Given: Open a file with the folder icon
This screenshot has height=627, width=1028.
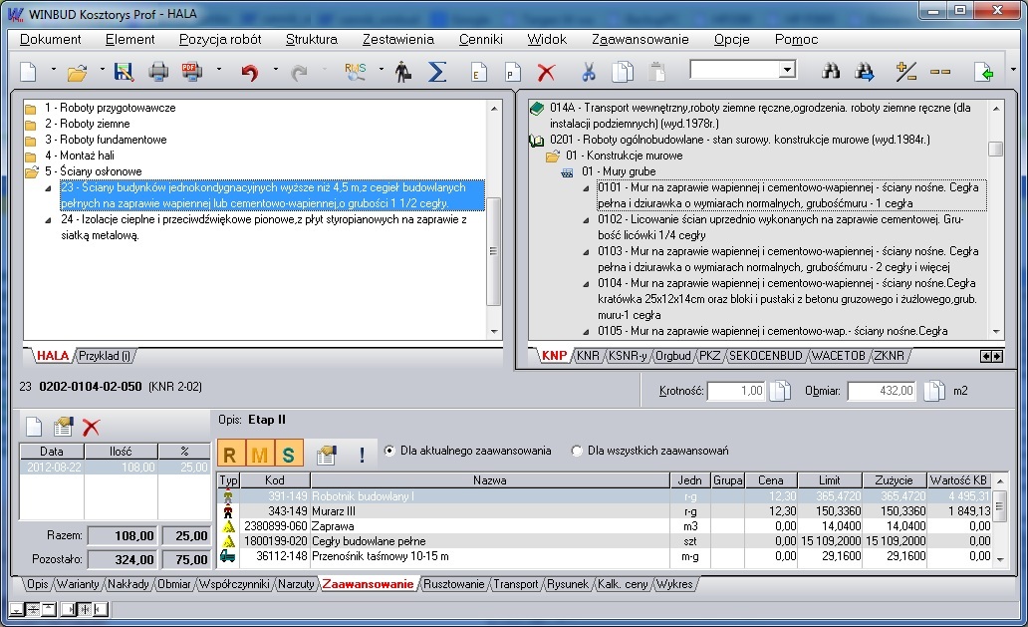Looking at the screenshot, I should (x=78, y=72).
